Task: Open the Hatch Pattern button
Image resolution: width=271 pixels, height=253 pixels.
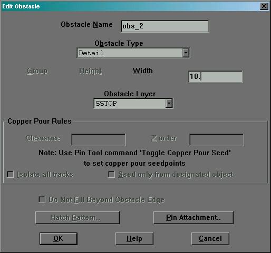Action: [x=78, y=218]
